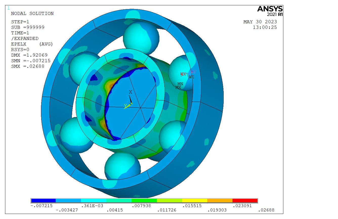The width and height of the screenshot is (338, 219).
Task: Click the cyan legend color band
Action: click(x=94, y=201)
